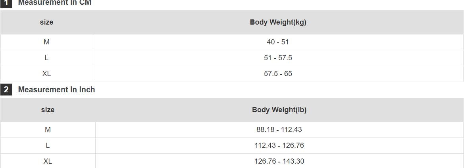Click the 40 - 51 weight cell
464x168 pixels.
point(278,42)
